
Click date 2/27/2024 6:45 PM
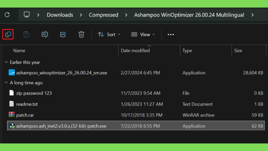coord(140,73)
